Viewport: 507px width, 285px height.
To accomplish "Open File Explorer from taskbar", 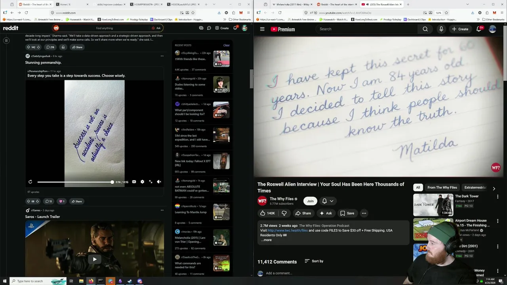I will pos(81,281).
